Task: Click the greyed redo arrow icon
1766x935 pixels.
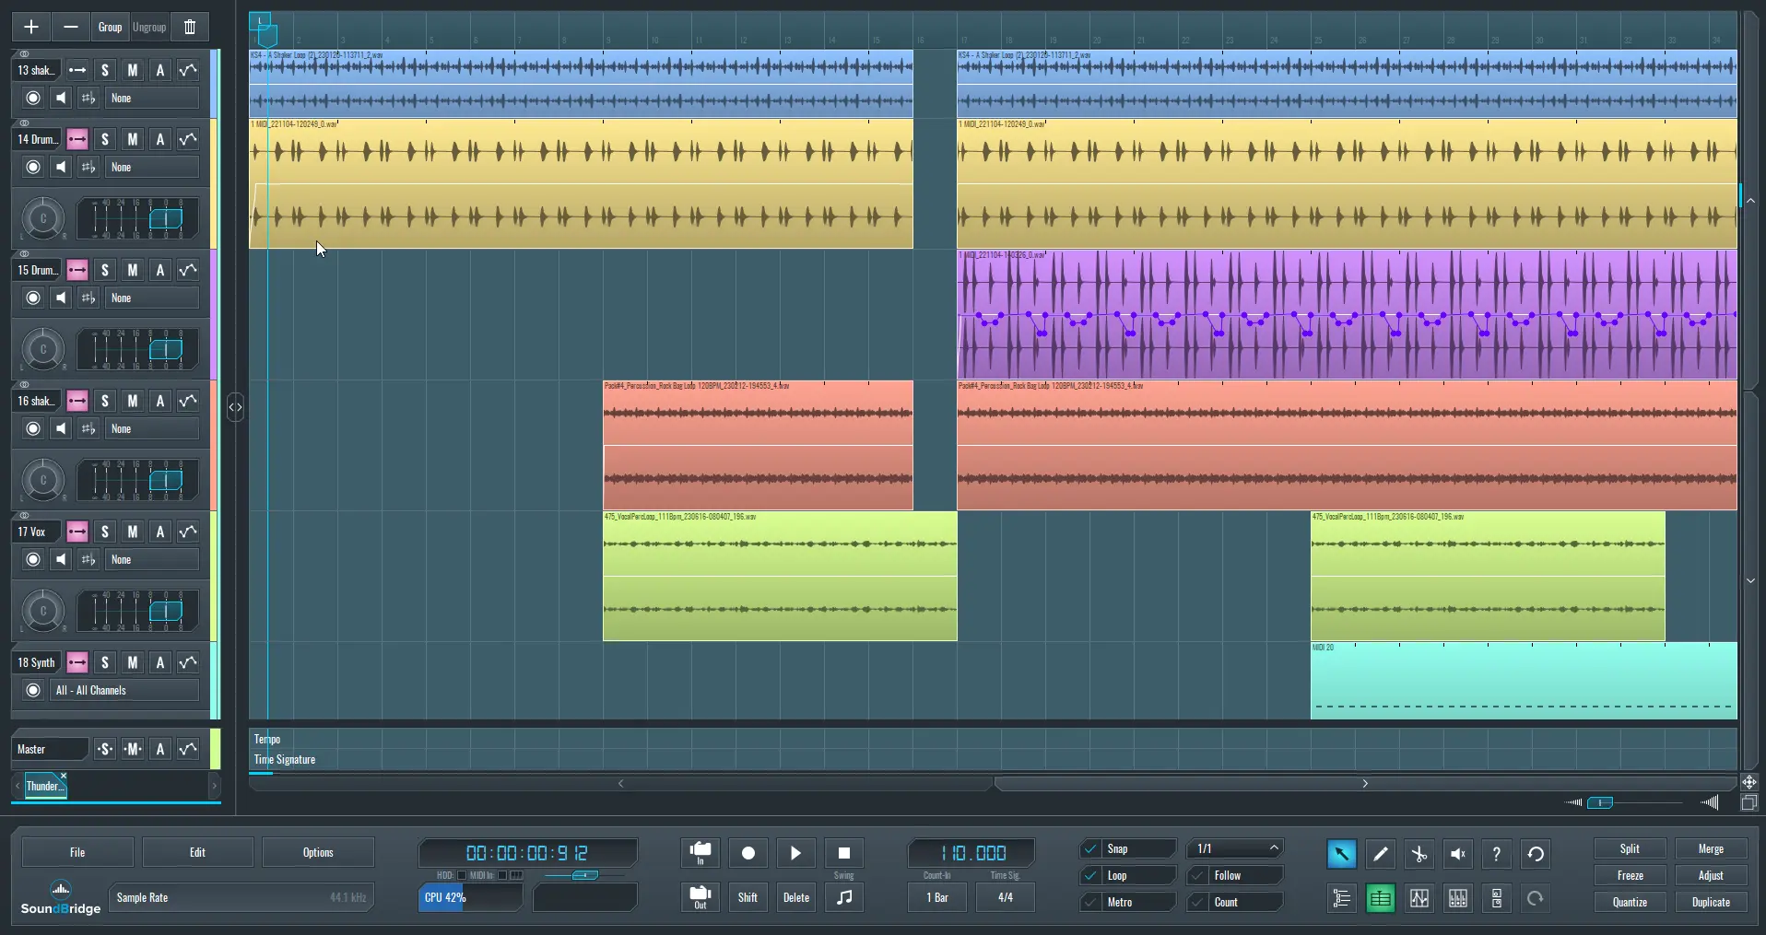Action: pos(1536,898)
